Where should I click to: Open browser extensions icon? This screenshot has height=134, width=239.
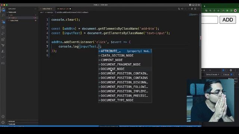(227, 10)
